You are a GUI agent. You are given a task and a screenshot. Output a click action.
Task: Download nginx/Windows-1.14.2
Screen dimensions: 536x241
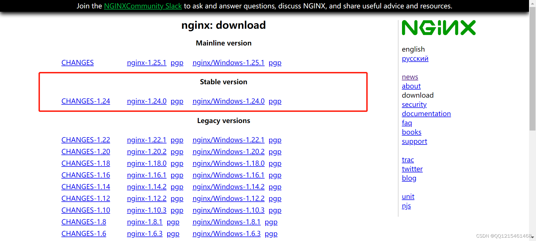[228, 187]
